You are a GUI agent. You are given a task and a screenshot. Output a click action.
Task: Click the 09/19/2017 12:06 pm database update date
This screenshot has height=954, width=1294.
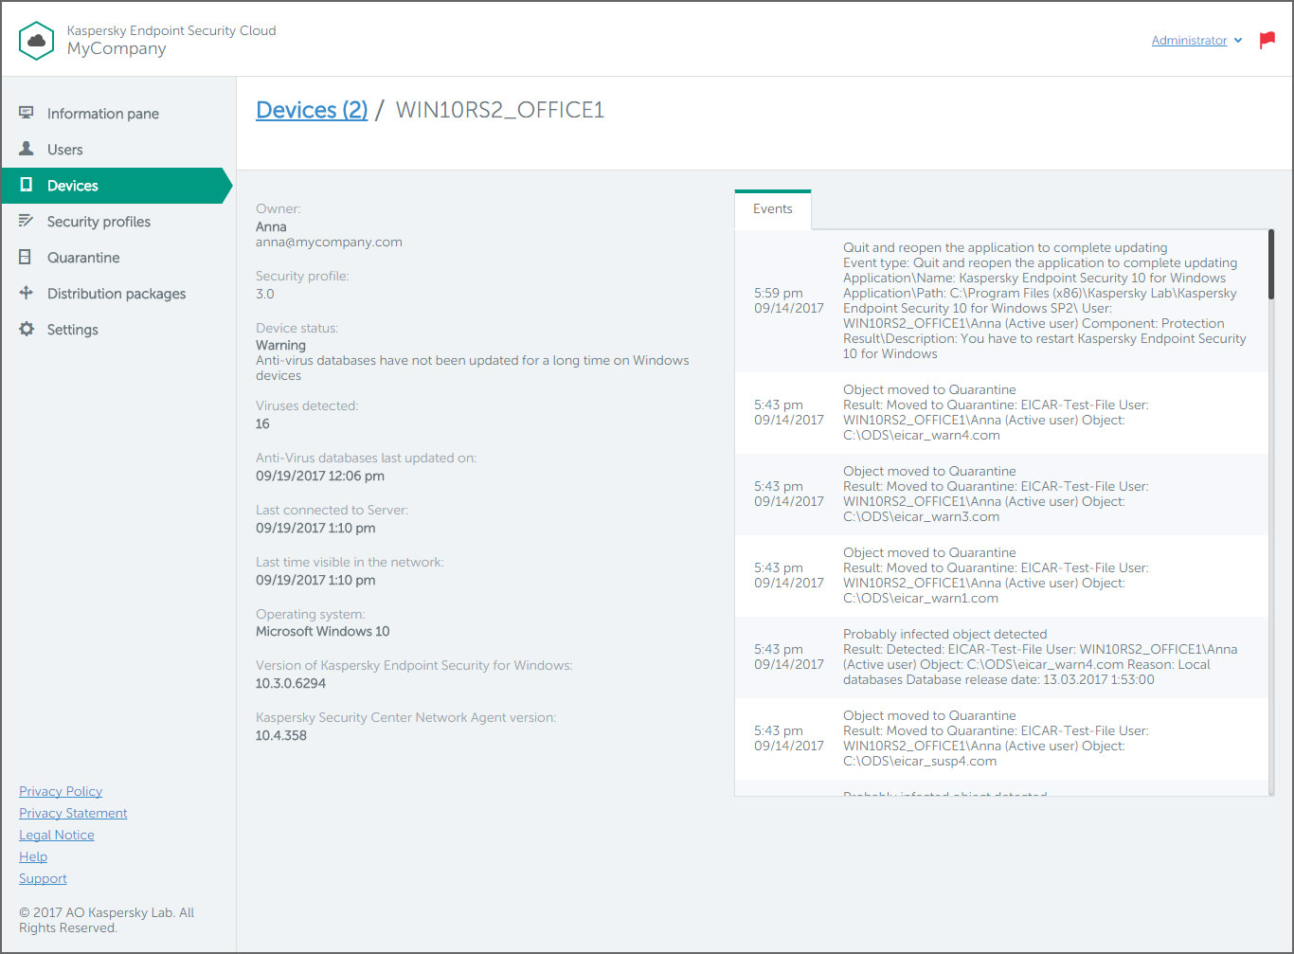click(320, 476)
